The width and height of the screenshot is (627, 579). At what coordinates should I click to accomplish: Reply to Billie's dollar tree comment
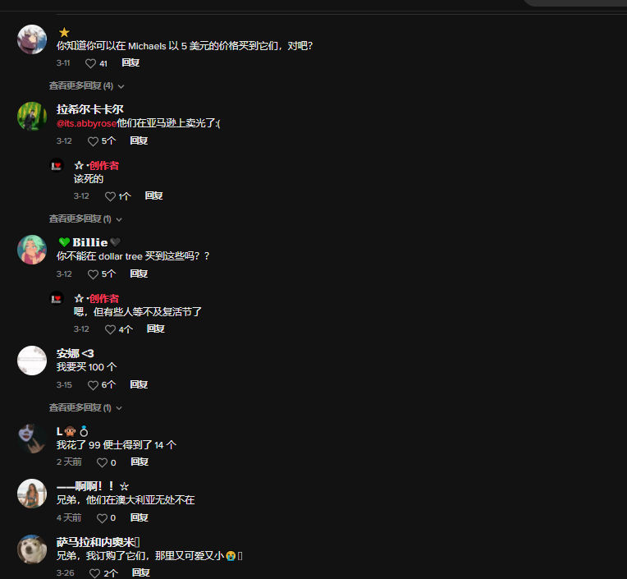click(139, 273)
